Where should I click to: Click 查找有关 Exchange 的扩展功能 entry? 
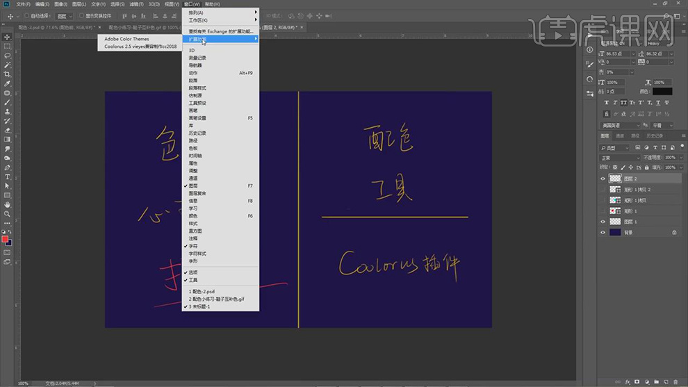click(220, 31)
